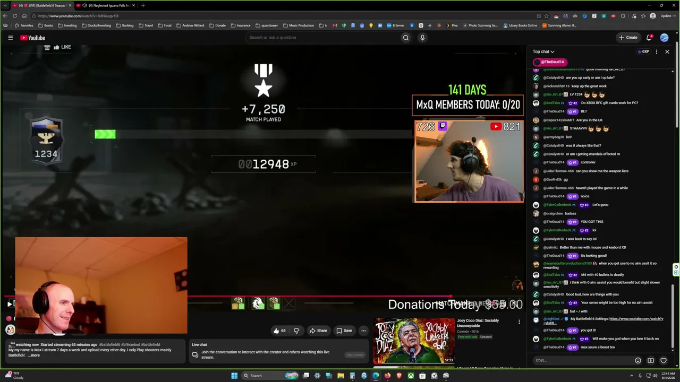Open the Investing bookmarks folder
The image size is (680, 382).
67,25
